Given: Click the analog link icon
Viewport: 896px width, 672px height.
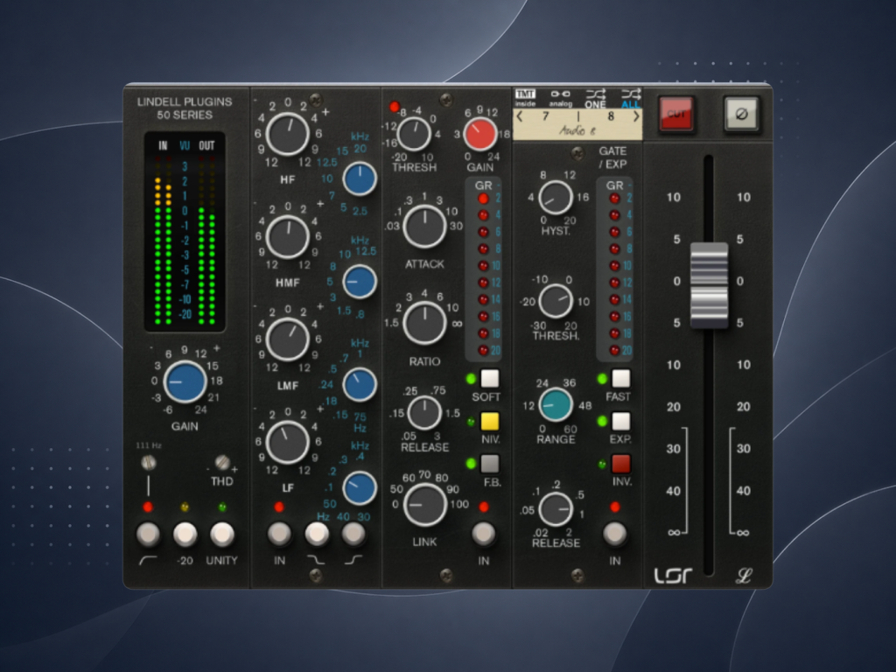Looking at the screenshot, I should click(560, 98).
